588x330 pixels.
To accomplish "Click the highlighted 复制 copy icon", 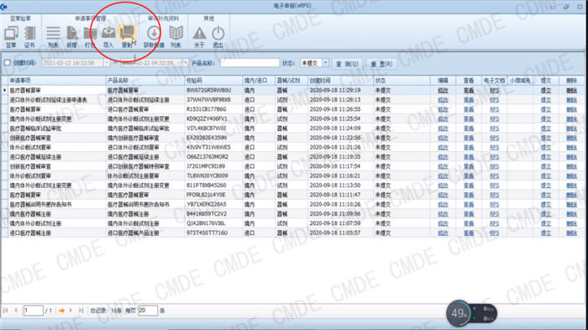I will click(127, 37).
